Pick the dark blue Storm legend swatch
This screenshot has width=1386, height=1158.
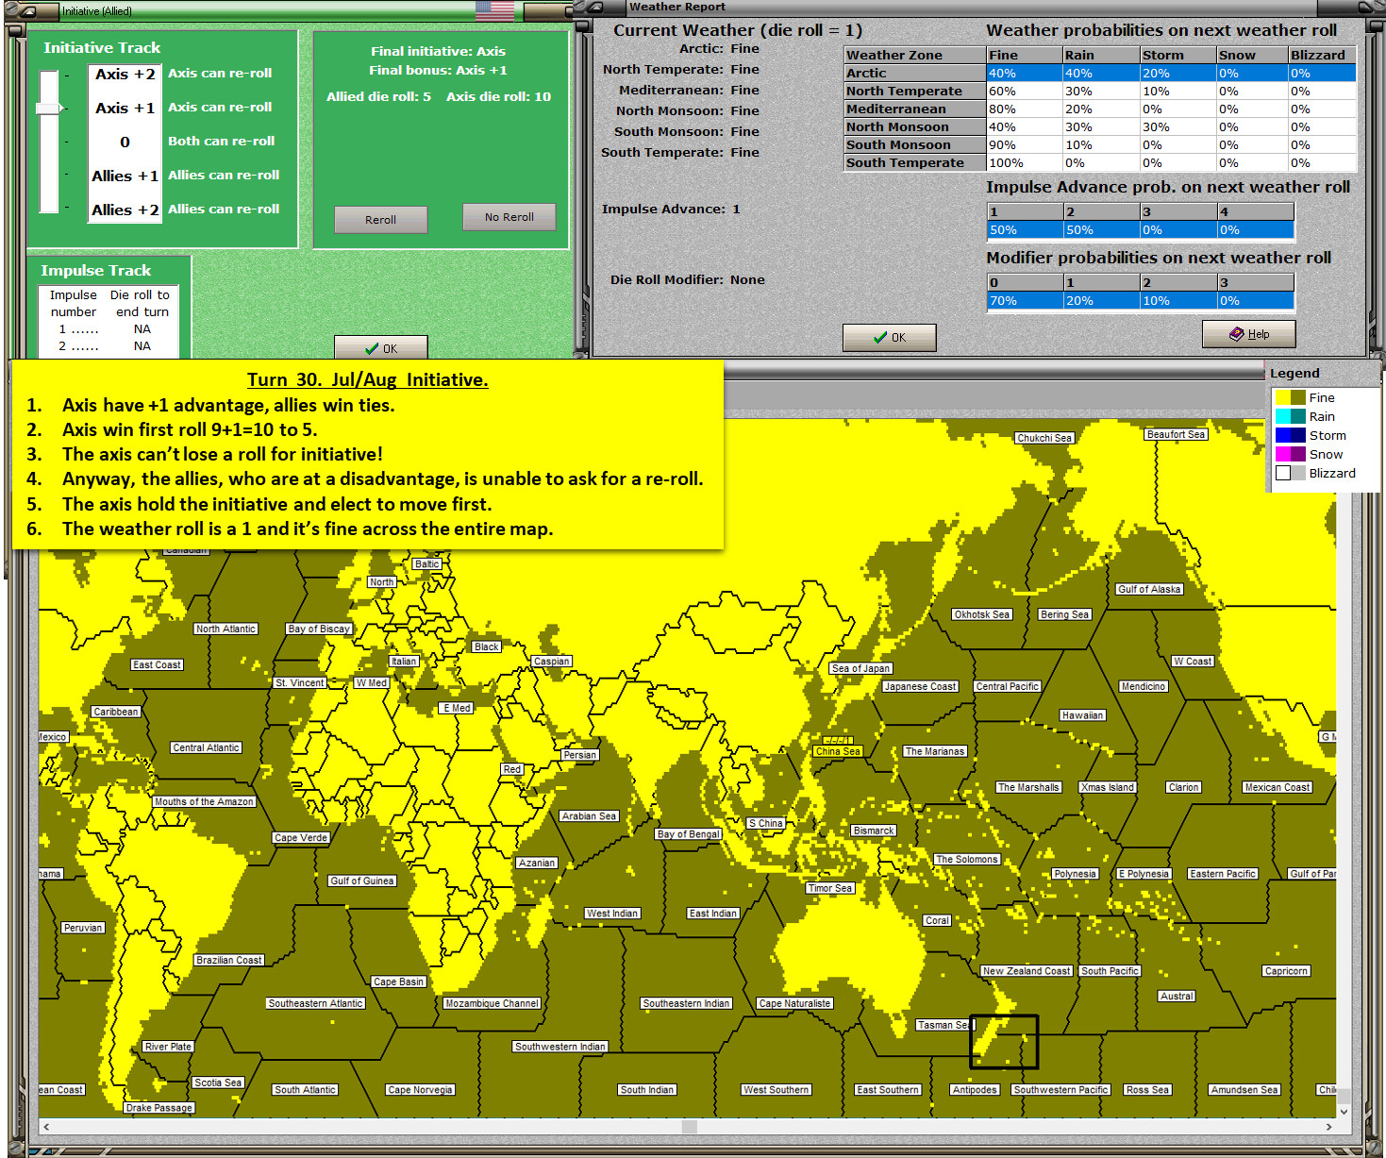pos(1298,435)
